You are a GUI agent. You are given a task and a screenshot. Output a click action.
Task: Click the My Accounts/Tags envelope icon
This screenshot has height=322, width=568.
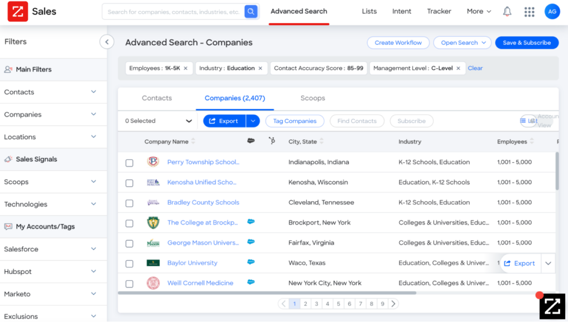pos(8,227)
